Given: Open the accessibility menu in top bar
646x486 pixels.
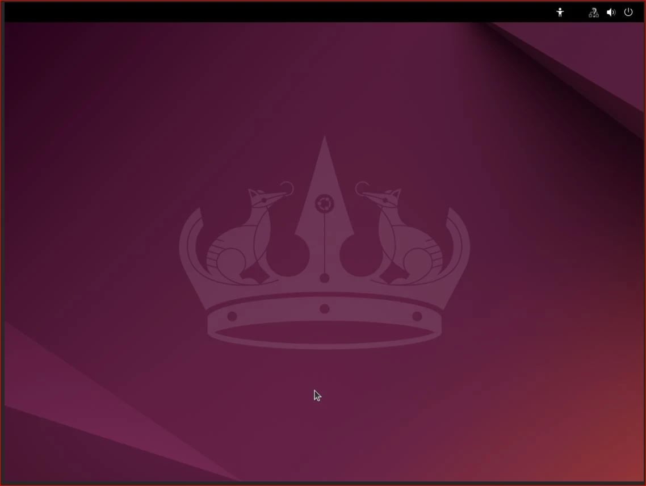Looking at the screenshot, I should click(x=560, y=12).
